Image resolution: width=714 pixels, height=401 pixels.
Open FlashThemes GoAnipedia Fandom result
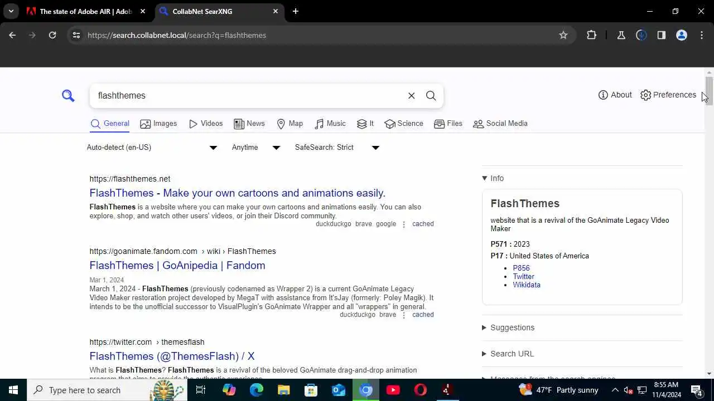pos(177,266)
